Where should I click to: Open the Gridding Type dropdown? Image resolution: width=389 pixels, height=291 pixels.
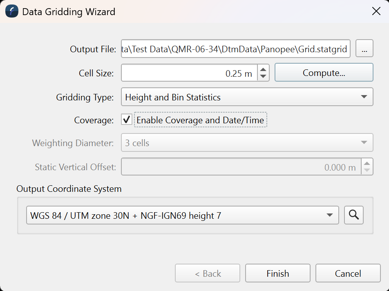[x=247, y=97]
